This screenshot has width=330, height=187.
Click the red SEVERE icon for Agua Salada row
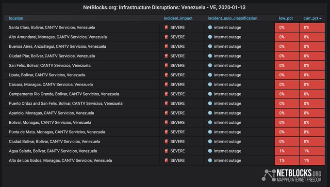[x=166, y=151]
